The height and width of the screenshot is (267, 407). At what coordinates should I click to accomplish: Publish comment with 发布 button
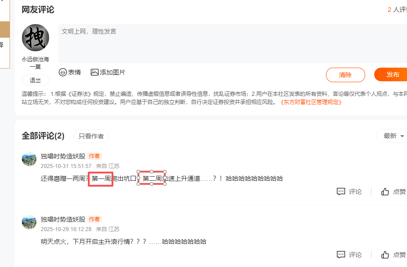391,74
